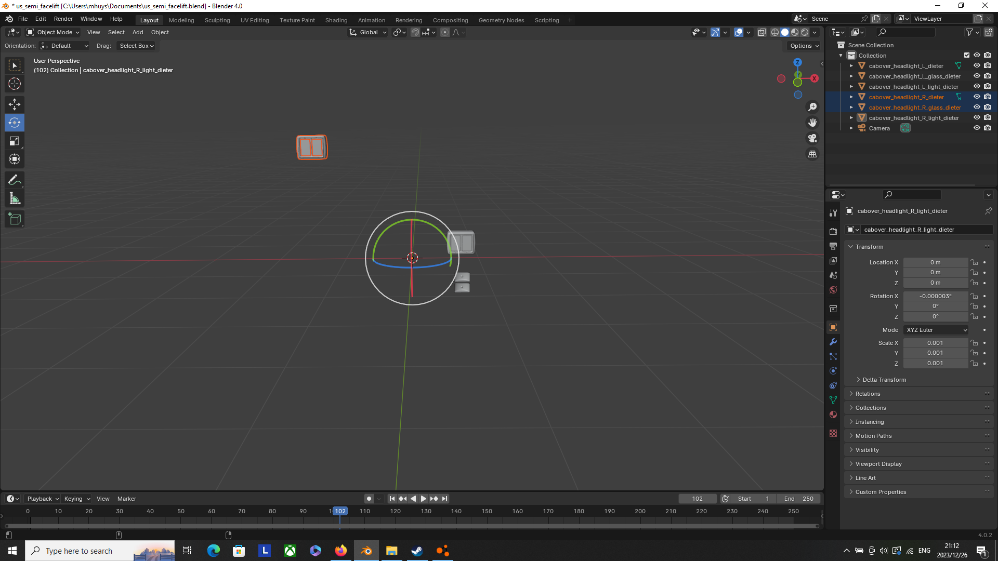Viewport: 998px width, 561px height.
Task: Open the rotation Mode XYZ Euler dropdown
Action: click(x=936, y=330)
